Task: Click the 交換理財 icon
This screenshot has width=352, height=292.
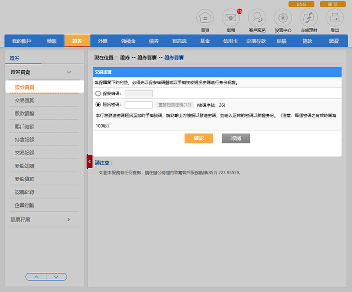Action: (x=309, y=18)
